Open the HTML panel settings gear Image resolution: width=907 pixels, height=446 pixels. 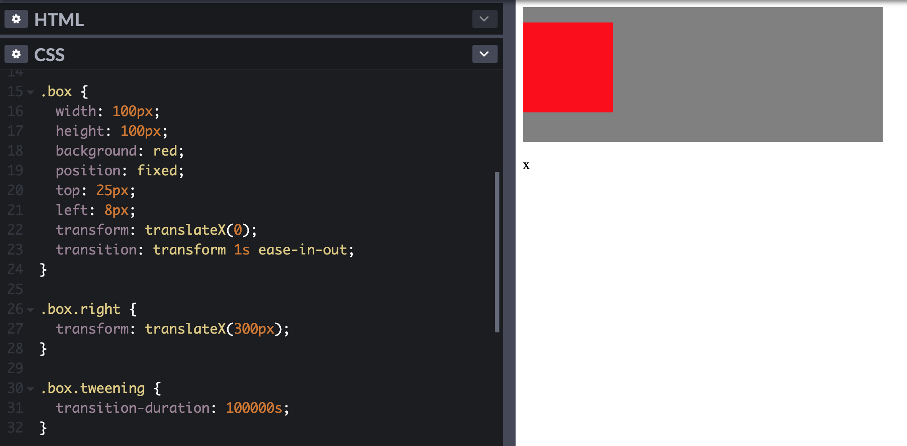16,19
